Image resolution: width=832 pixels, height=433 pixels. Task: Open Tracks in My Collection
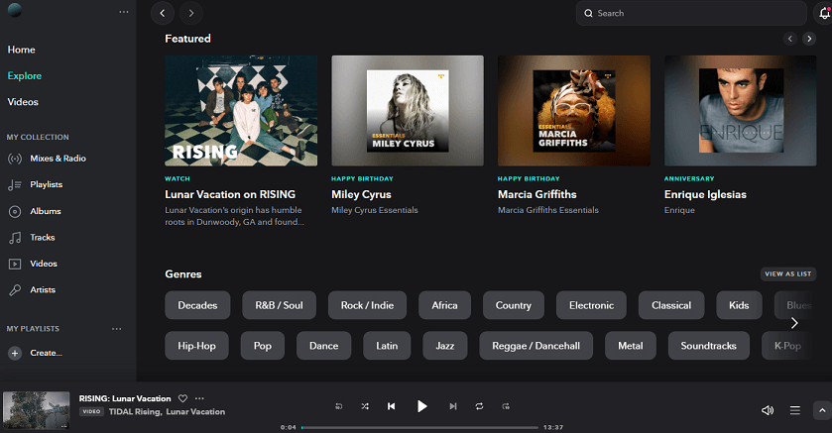(32, 238)
